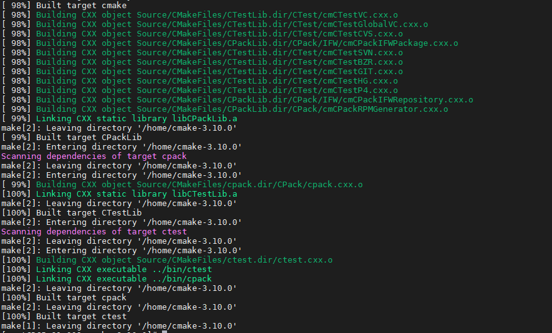Click 'Scanning dependencies of target cpack'
The image size is (552, 333).
tap(94, 156)
